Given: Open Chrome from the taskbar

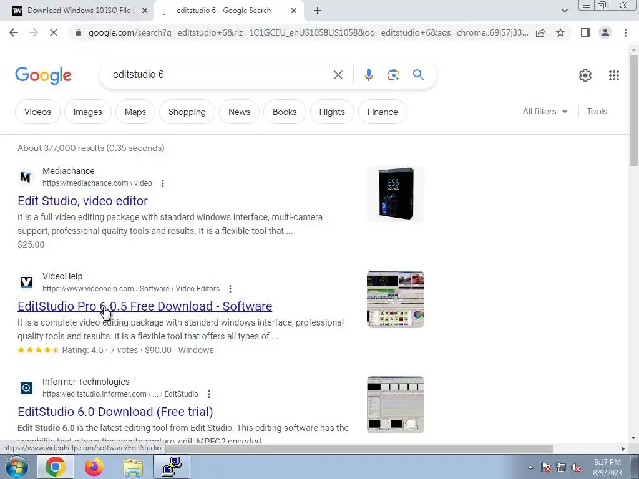Looking at the screenshot, I should [x=56, y=467].
